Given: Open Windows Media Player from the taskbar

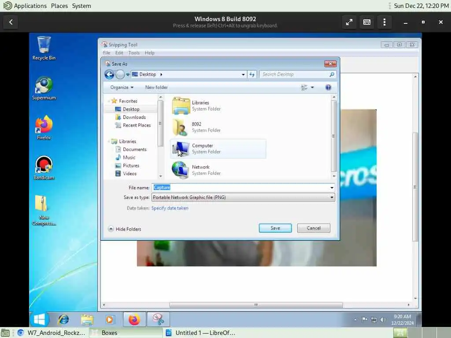Looking at the screenshot, I should click(109, 320).
